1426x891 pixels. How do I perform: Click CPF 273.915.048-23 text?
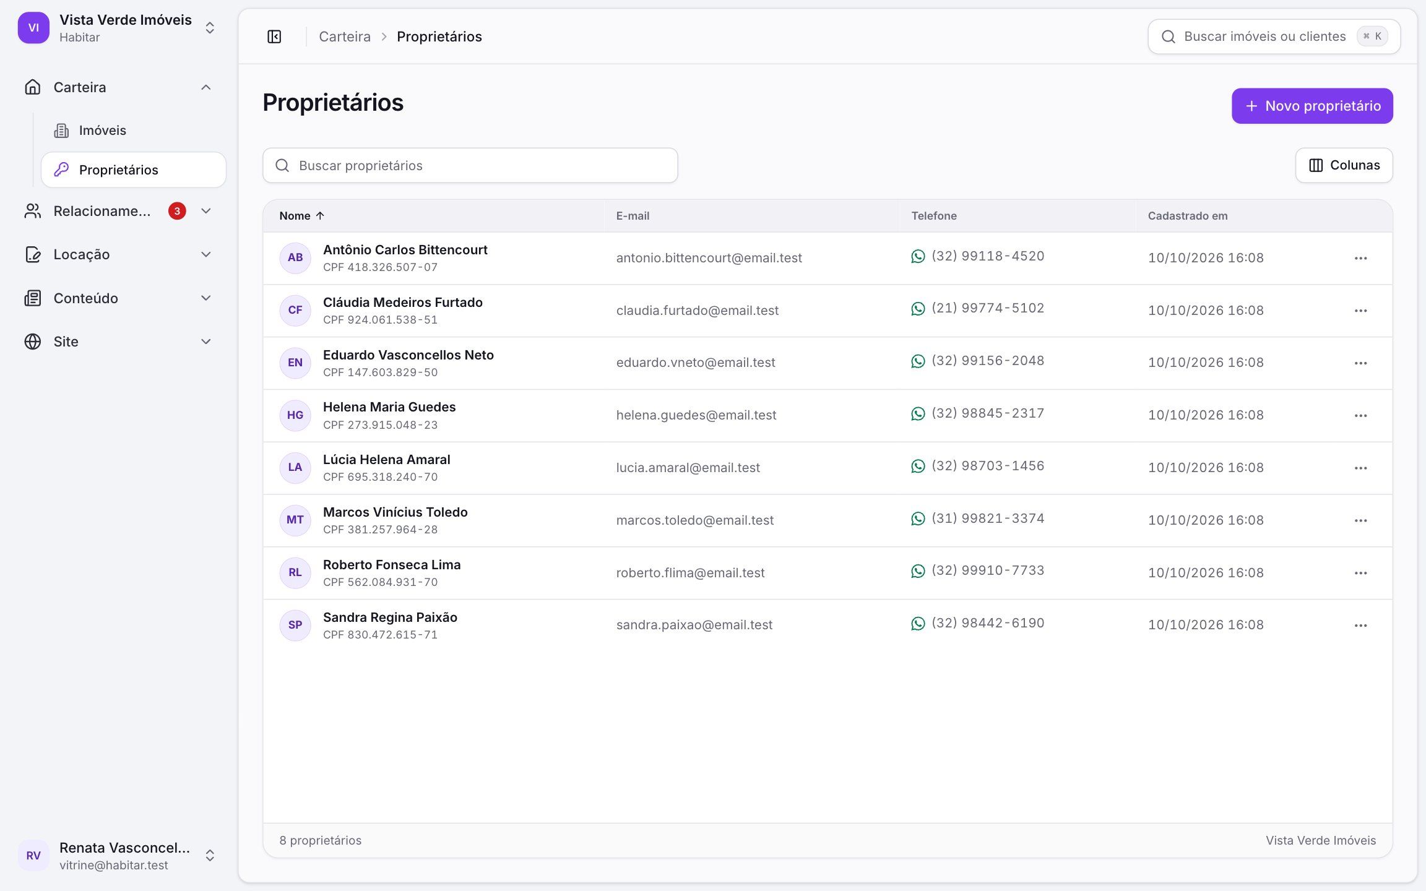(x=381, y=425)
